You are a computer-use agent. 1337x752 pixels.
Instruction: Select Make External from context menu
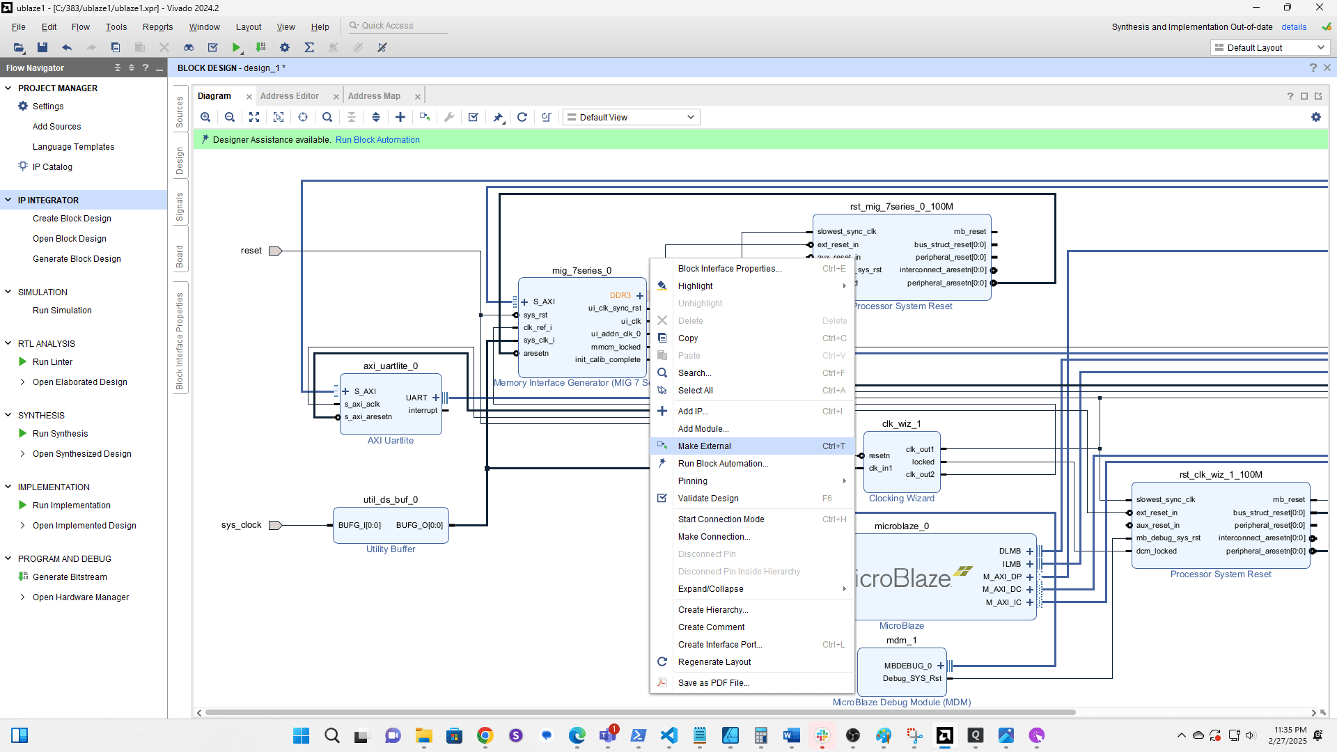point(705,446)
